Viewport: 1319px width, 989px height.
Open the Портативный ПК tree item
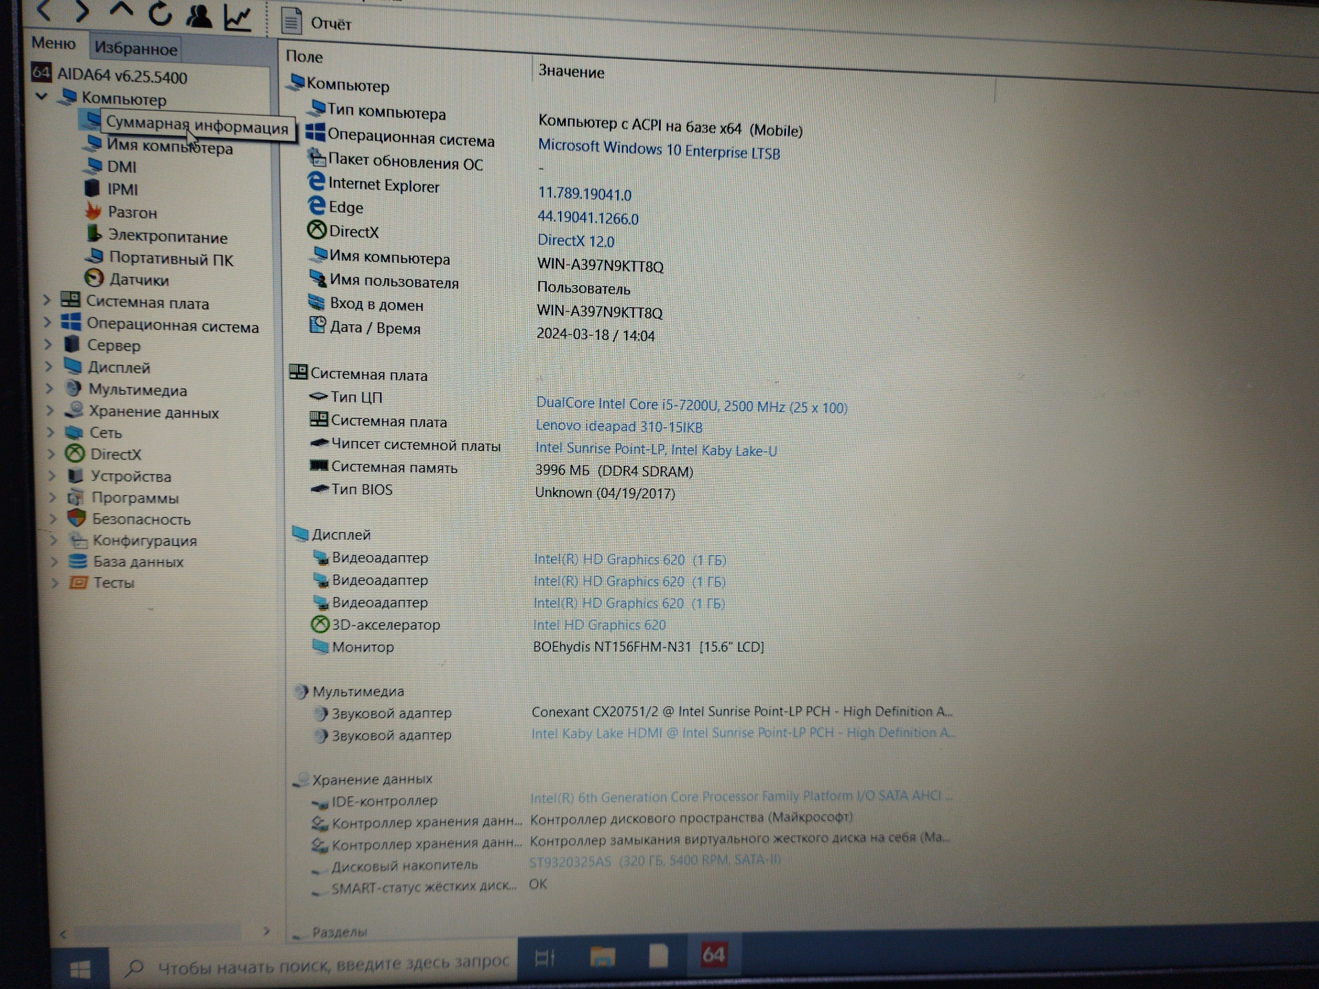[x=171, y=259]
